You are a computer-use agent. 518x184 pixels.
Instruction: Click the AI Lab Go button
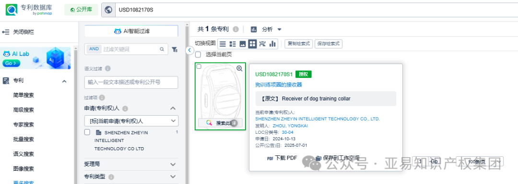[x=11, y=63]
